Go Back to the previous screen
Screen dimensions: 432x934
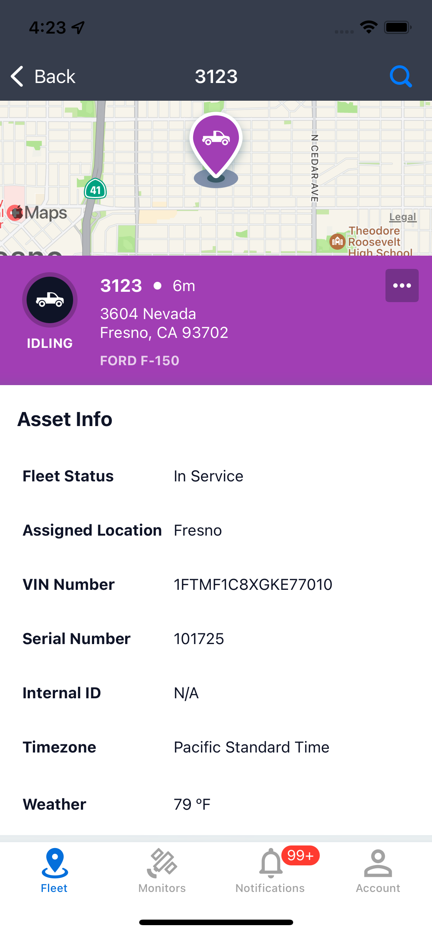43,76
